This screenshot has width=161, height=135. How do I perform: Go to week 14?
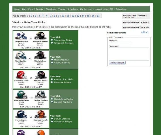83,16
